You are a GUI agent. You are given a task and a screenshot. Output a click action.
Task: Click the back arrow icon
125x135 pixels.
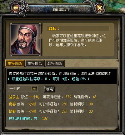coord(16,8)
